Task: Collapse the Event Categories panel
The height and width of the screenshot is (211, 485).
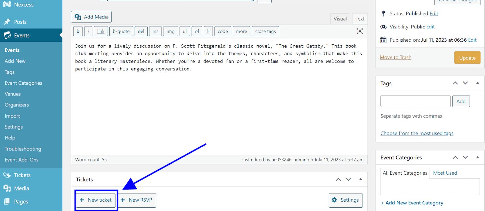Action: (477, 157)
